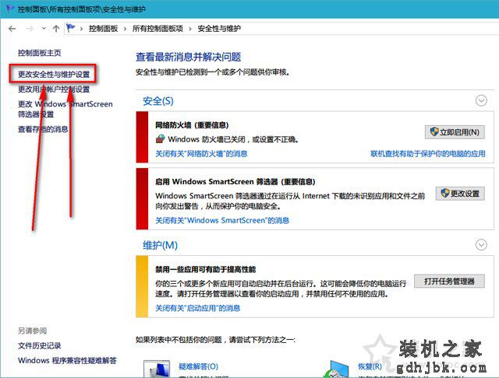This screenshot has height=378, width=499.
Task: Expand the chevron after 所有控制面板项 breadcrumb
Action: click(x=190, y=30)
